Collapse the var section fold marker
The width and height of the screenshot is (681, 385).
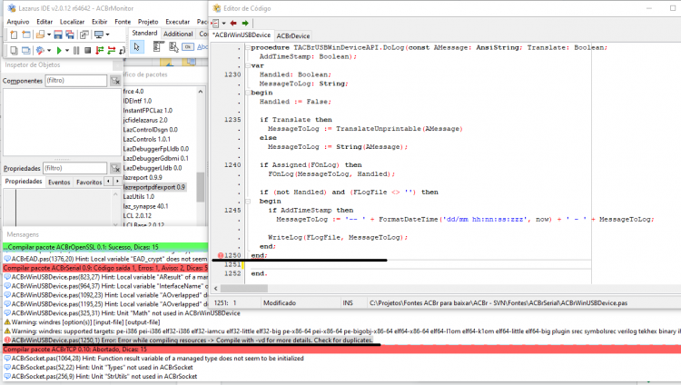click(248, 65)
